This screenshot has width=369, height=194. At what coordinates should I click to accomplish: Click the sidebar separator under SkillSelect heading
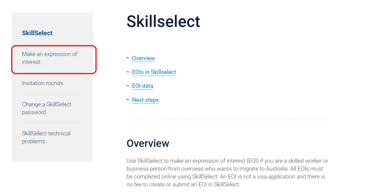(x=52, y=45)
